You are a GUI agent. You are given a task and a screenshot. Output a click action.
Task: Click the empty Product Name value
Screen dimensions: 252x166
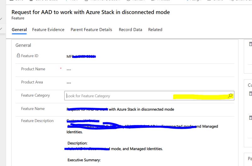pos(69,70)
